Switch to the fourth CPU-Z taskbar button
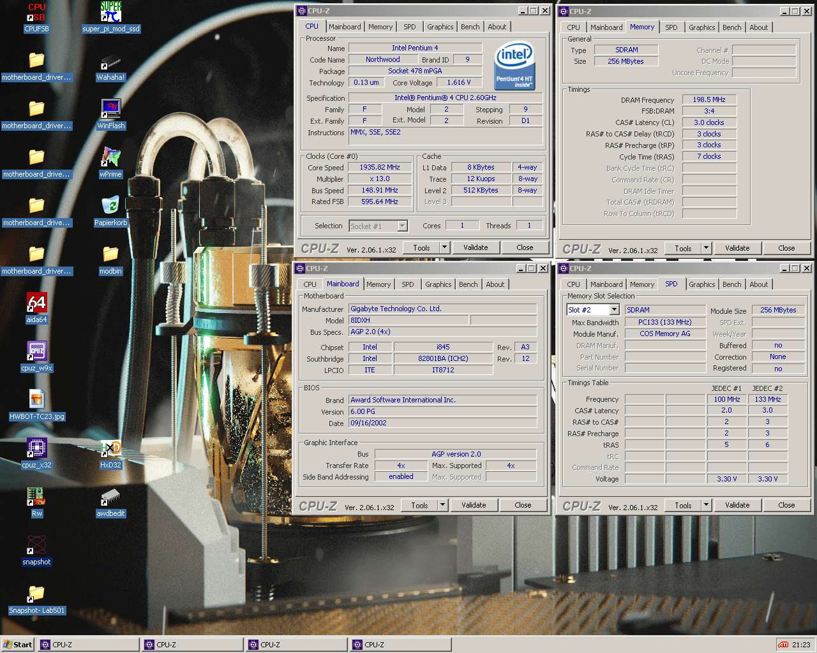 (x=401, y=645)
